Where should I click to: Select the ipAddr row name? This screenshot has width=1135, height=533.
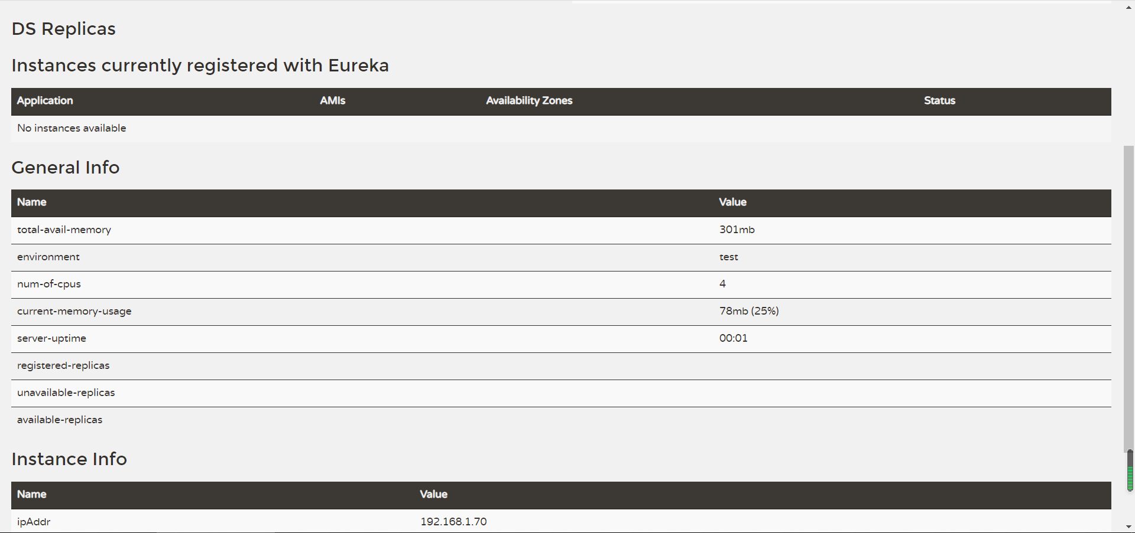[34, 522]
